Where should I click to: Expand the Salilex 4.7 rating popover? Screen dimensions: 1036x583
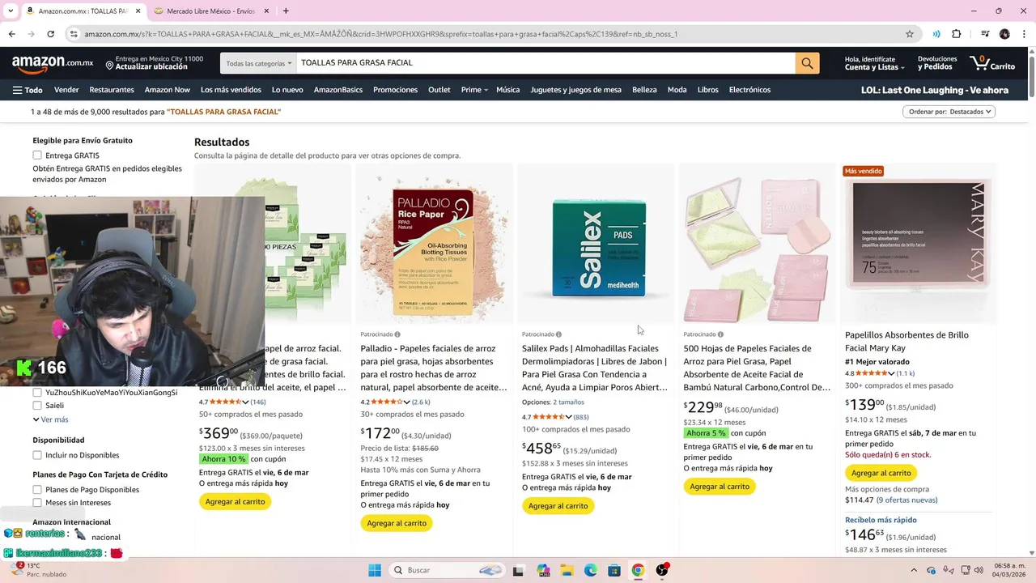pos(552,417)
